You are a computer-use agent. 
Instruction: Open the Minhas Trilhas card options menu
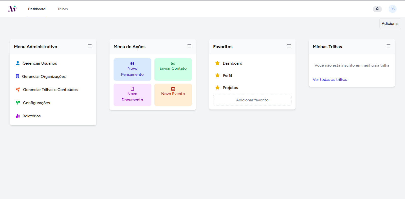click(x=389, y=46)
